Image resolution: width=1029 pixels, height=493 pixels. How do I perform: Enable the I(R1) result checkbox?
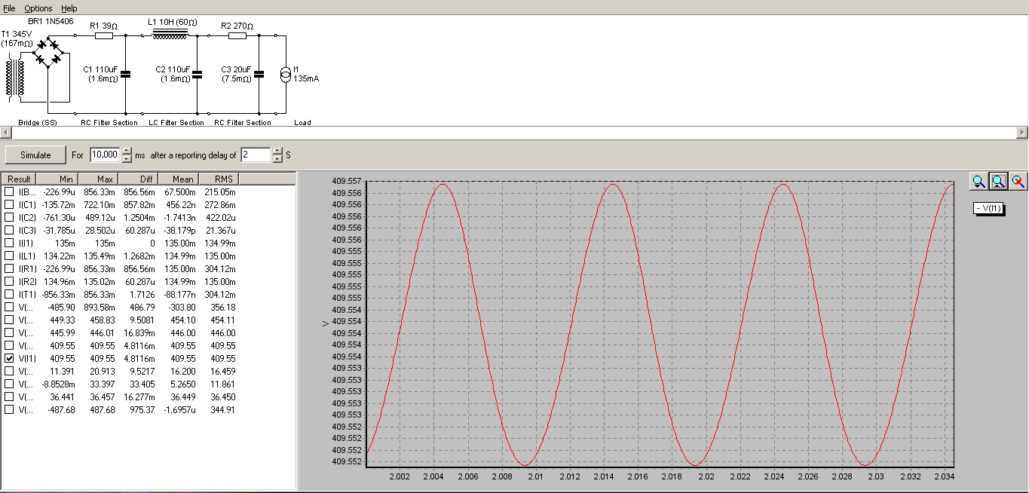9,268
